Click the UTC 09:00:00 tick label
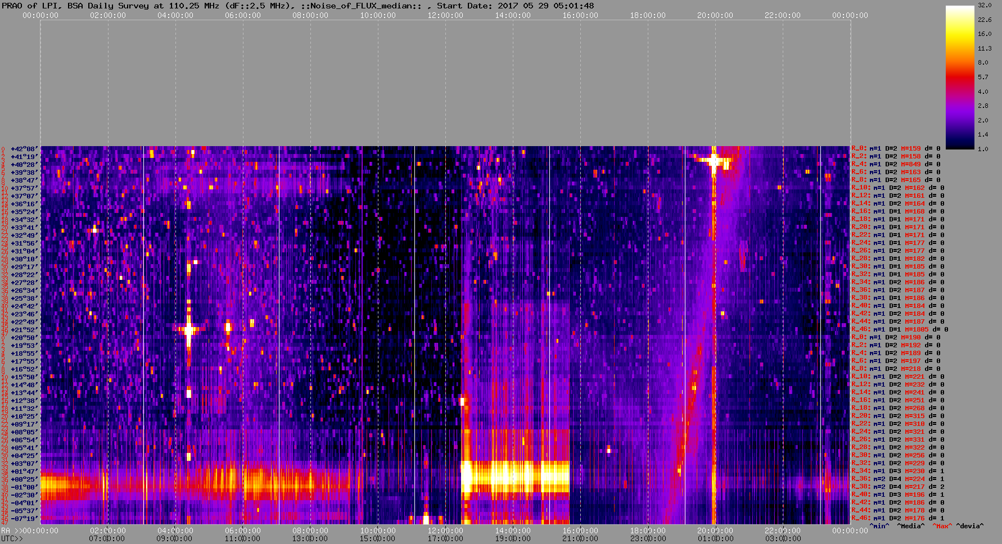The width and height of the screenshot is (1002, 544). click(x=175, y=539)
